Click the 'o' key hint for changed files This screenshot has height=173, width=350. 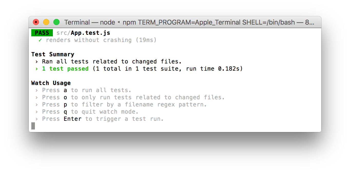[x=65, y=98]
